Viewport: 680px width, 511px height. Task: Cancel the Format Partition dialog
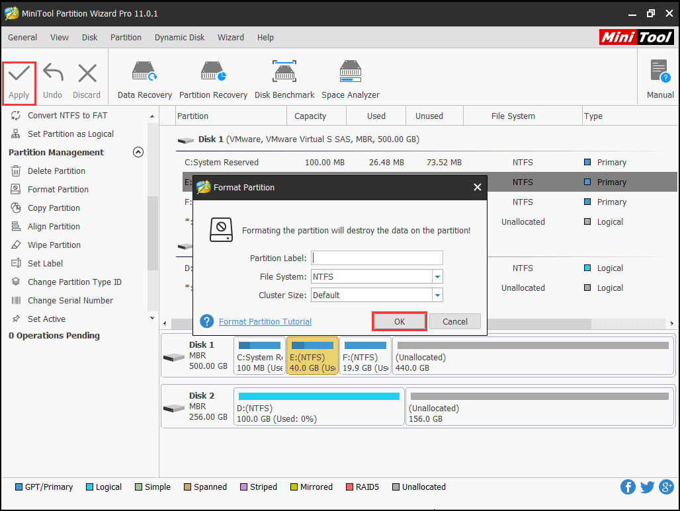(x=454, y=321)
